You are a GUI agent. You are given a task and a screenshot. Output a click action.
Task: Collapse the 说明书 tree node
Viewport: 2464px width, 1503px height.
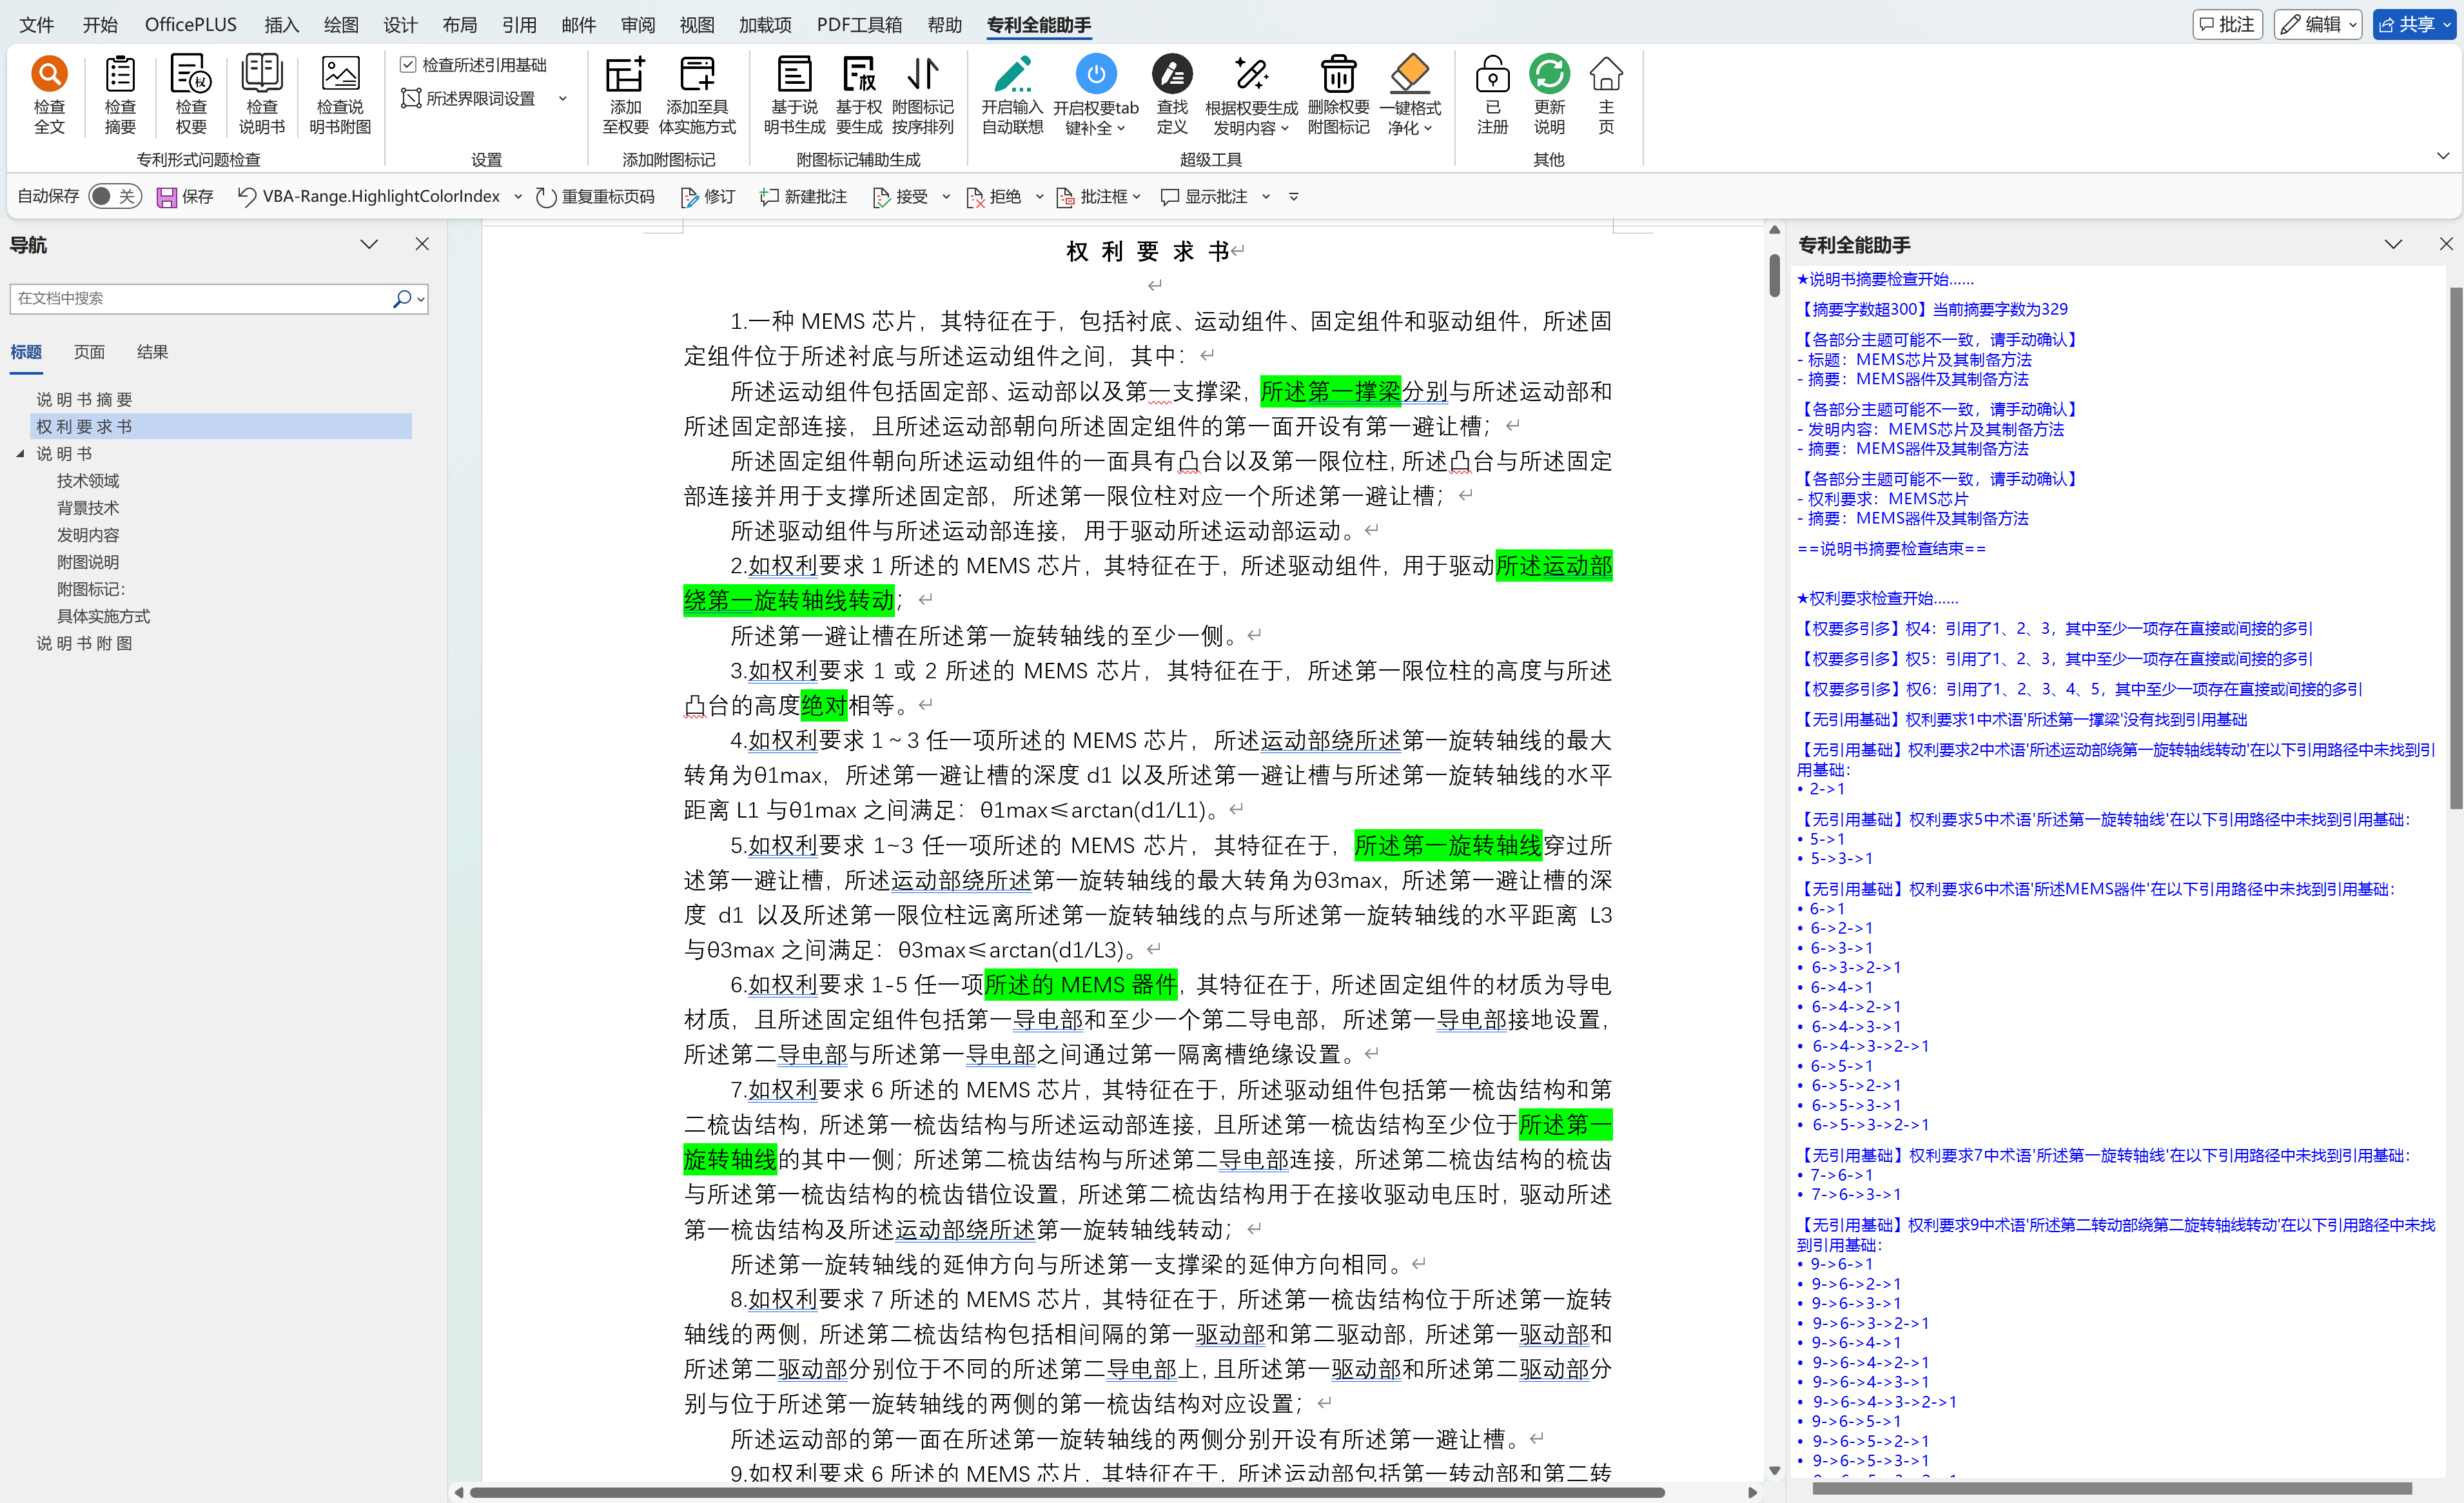(x=20, y=454)
